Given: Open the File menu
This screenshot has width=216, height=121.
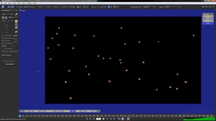Looking at the screenshot, I should point(2,3).
